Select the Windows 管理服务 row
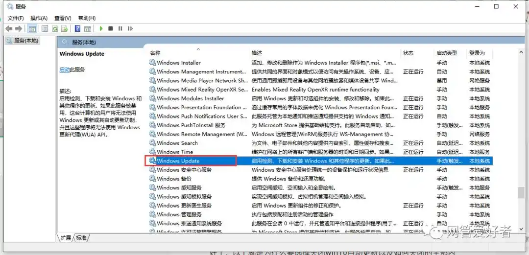 coord(320,214)
